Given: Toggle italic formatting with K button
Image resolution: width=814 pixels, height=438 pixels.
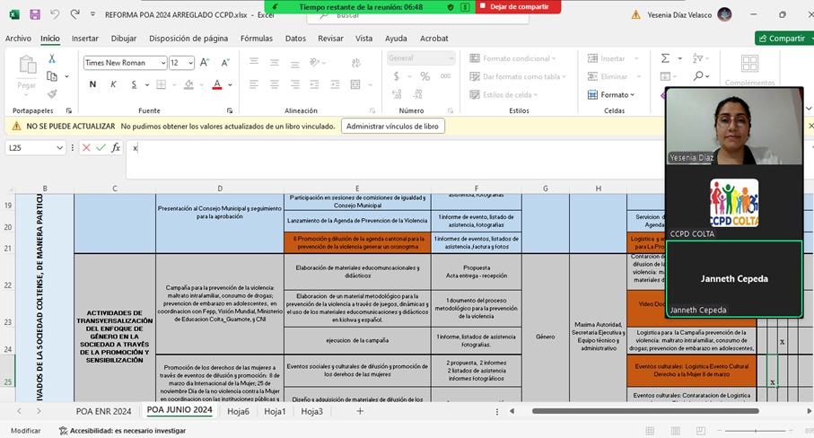Looking at the screenshot, I should tap(113, 84).
